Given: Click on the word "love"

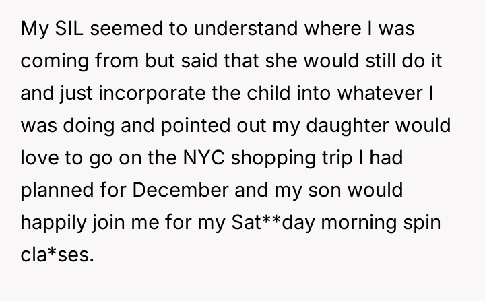Looking at the screenshot, I should coord(38,156).
